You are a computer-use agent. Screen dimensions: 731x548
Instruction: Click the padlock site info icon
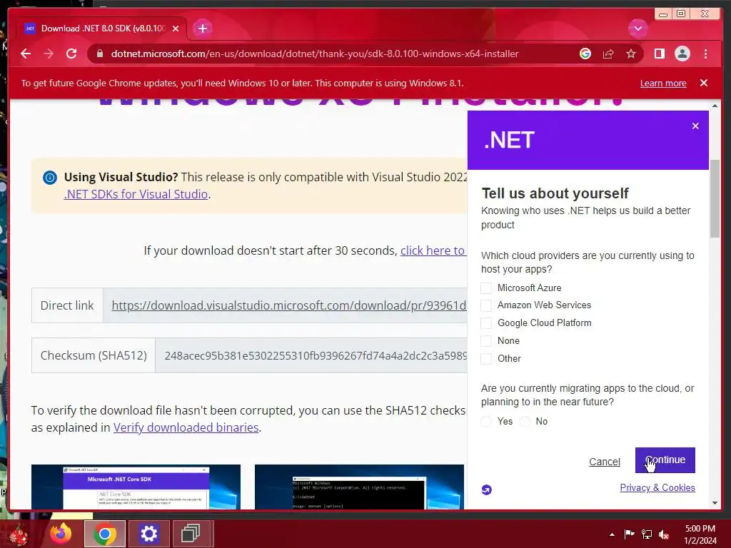(x=100, y=54)
